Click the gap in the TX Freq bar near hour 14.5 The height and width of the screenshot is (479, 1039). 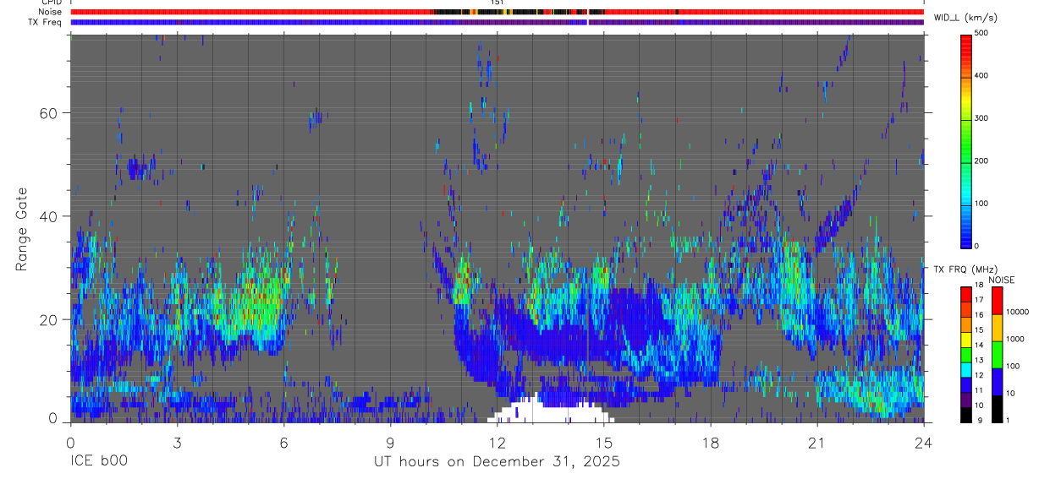pyautogui.click(x=587, y=22)
